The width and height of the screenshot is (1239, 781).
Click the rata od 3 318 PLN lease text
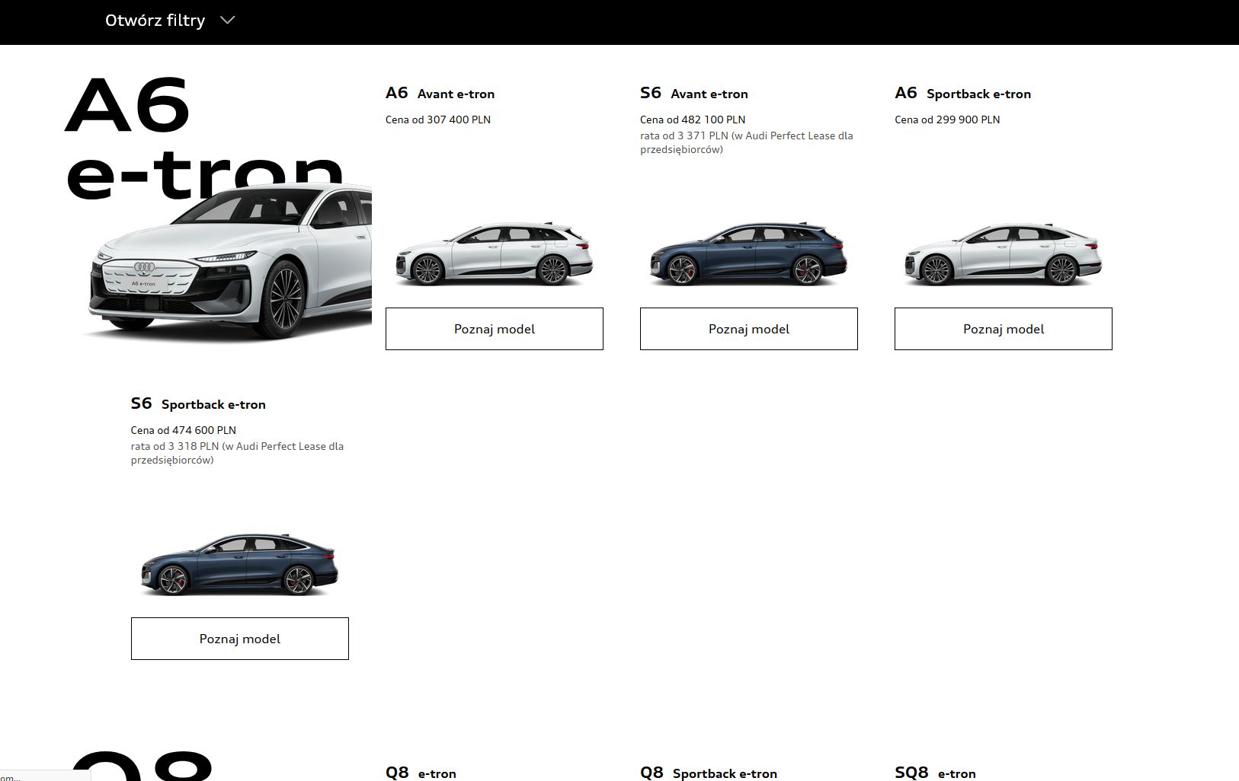(238, 453)
